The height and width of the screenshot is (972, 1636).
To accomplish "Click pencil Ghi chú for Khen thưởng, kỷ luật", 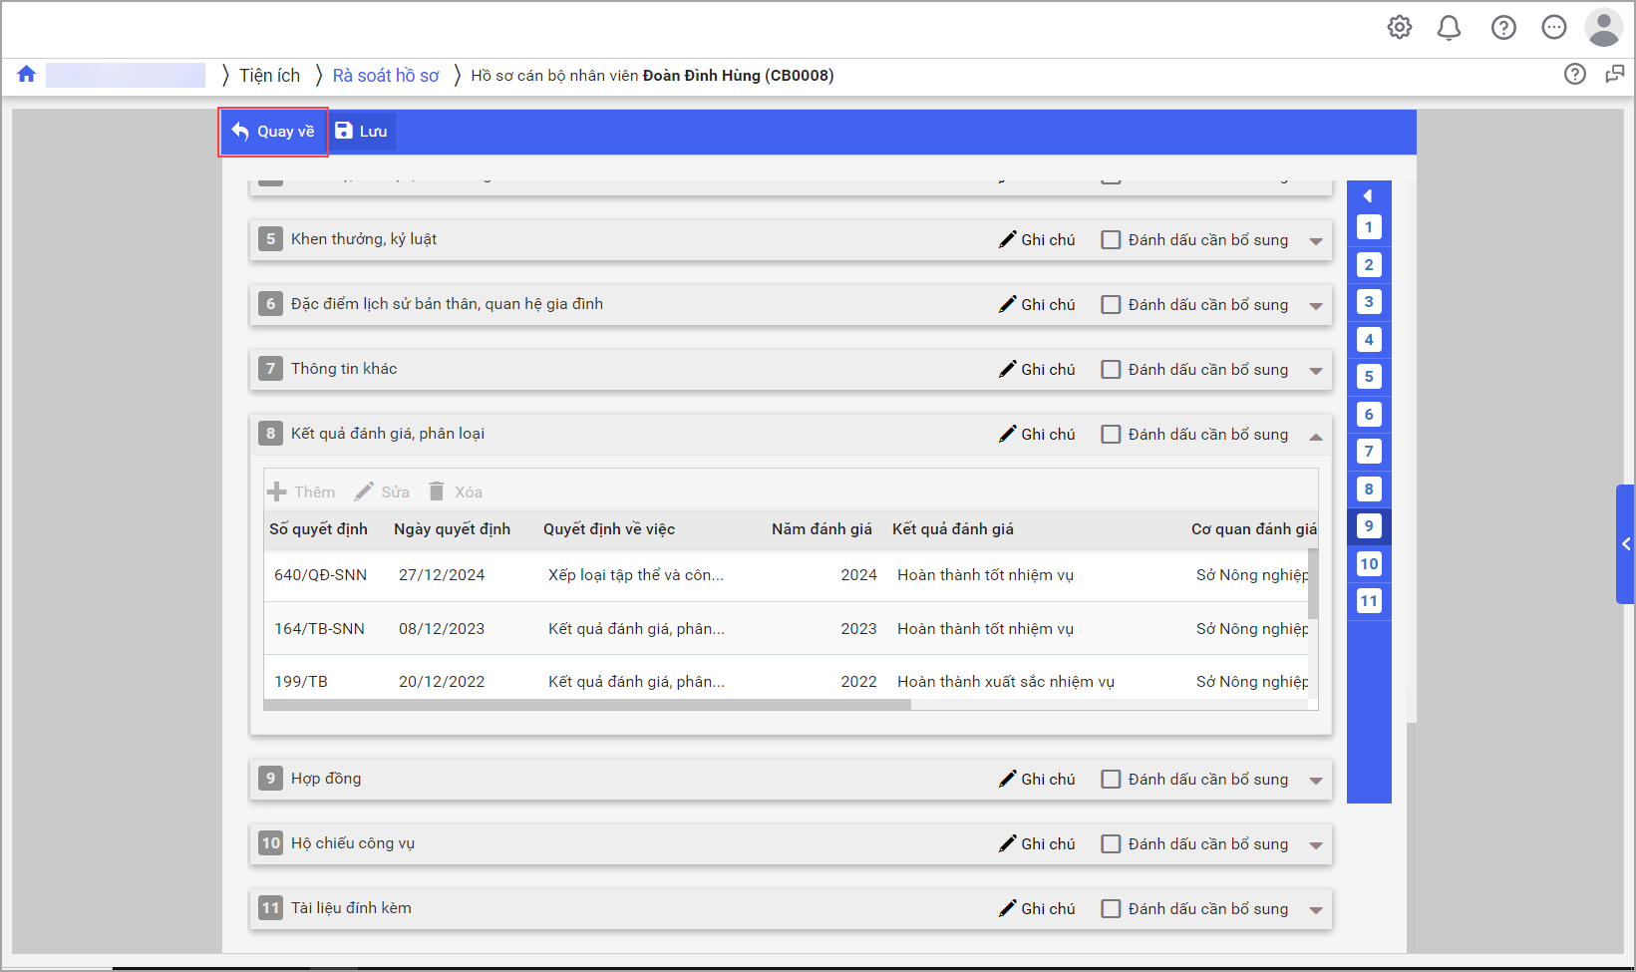I will 1037,240.
